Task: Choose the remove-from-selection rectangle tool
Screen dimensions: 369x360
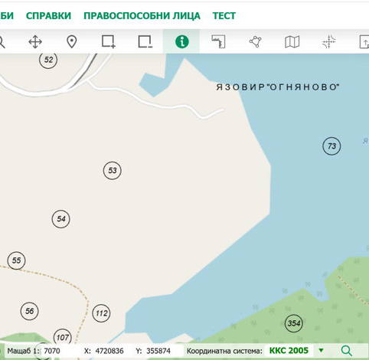Action: tap(145, 41)
